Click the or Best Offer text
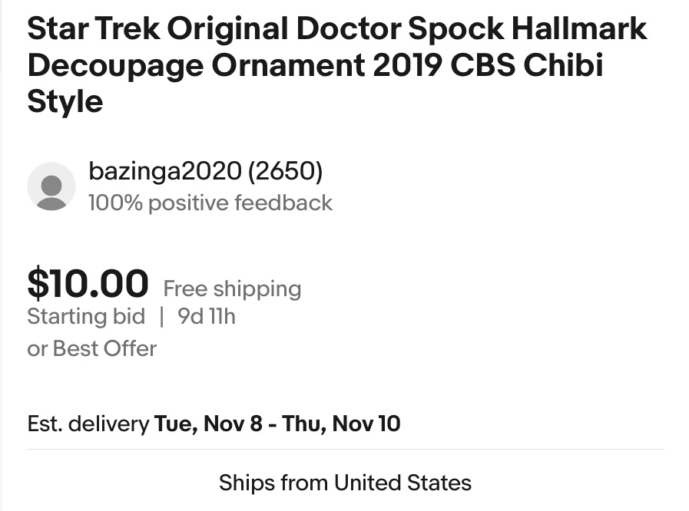689x511 pixels. pyautogui.click(x=91, y=348)
